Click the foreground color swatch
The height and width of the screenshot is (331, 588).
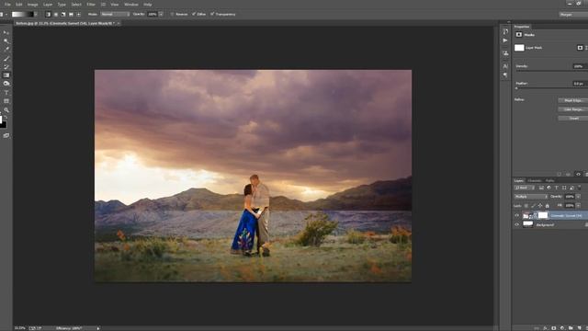1,120
